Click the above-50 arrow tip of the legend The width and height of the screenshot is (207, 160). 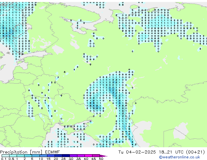click(x=104, y=156)
